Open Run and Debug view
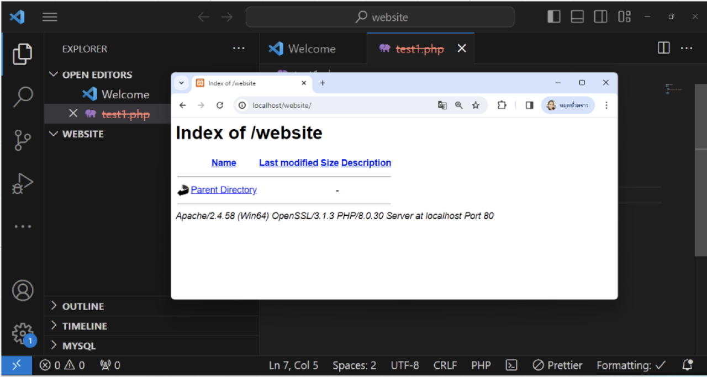This screenshot has width=707, height=377. point(23,183)
